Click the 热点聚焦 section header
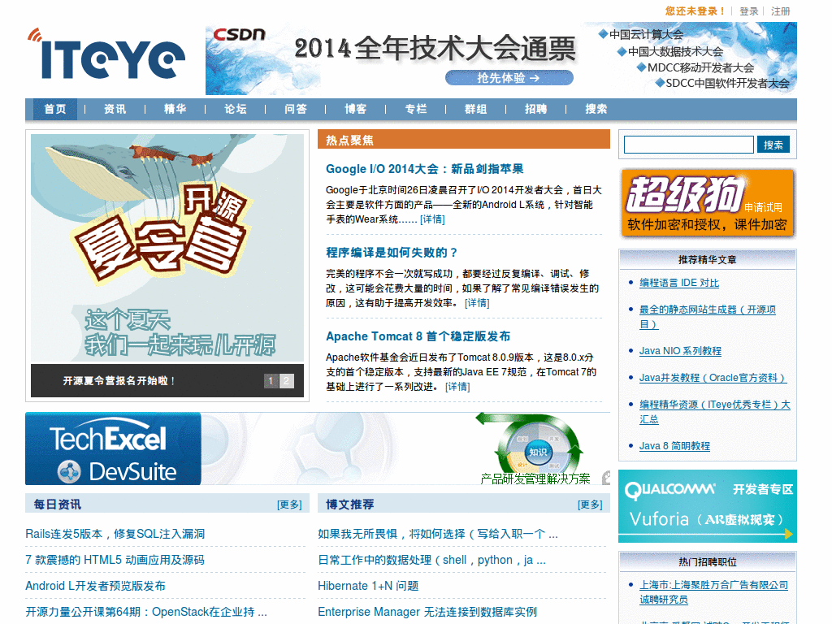This screenshot has height=624, width=832. [464, 140]
